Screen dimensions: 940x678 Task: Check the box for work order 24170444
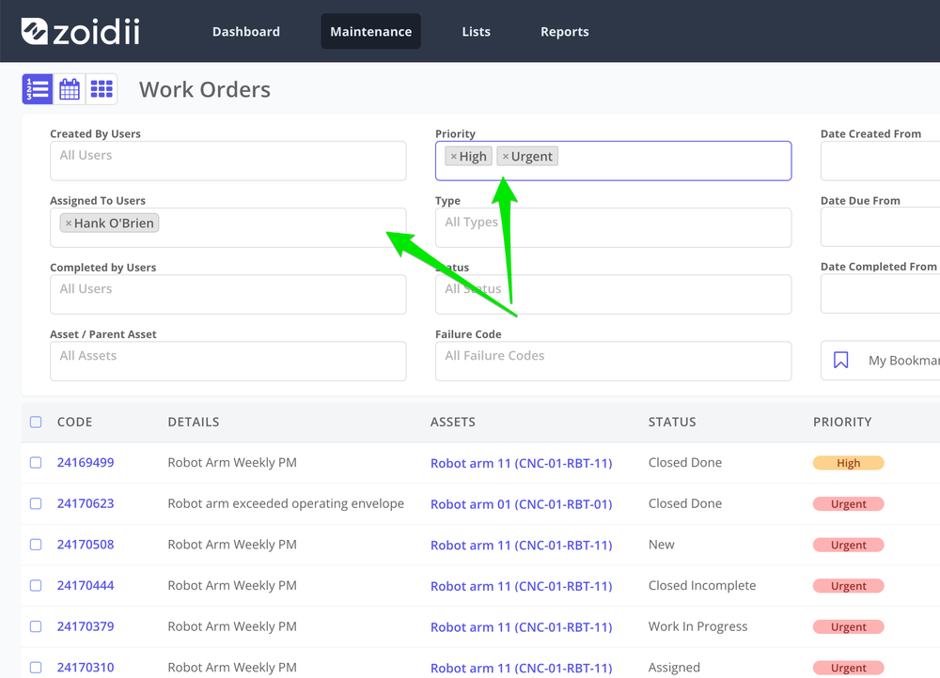pyautogui.click(x=36, y=586)
